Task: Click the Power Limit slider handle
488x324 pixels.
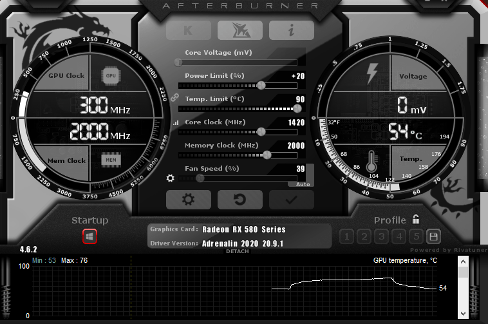Action: pos(261,85)
